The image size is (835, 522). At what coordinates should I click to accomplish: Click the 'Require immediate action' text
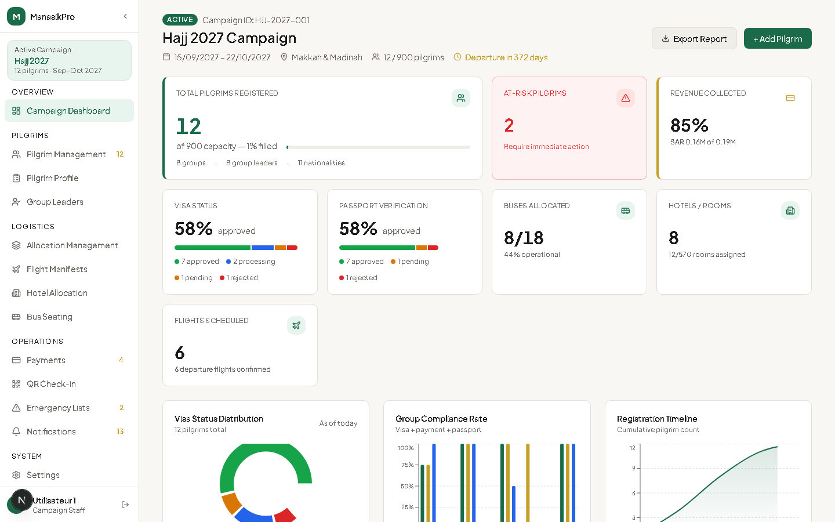coord(546,147)
